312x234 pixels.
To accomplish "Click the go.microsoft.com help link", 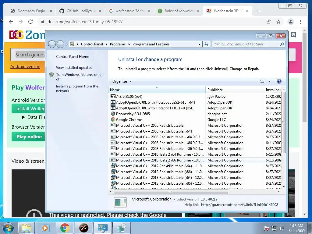I will click(x=239, y=205).
